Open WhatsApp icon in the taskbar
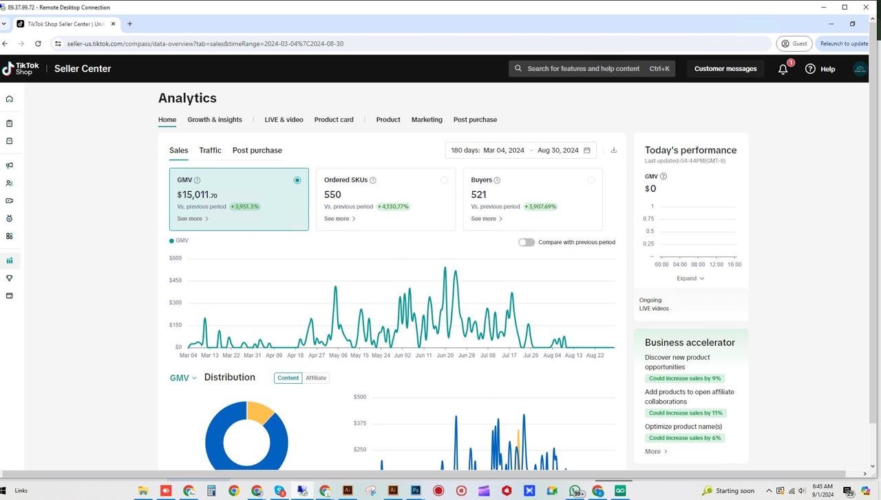 (x=575, y=490)
